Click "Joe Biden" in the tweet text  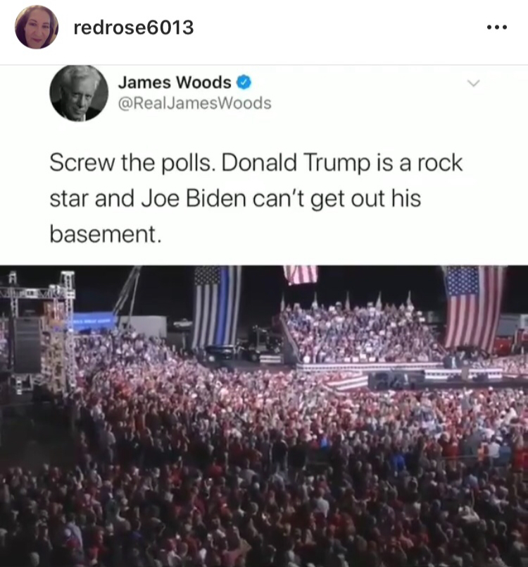point(194,199)
